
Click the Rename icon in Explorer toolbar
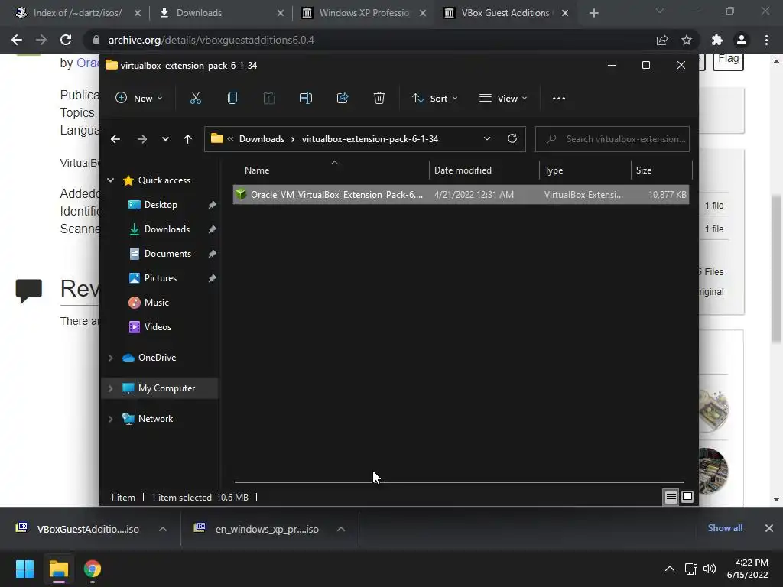(x=306, y=99)
